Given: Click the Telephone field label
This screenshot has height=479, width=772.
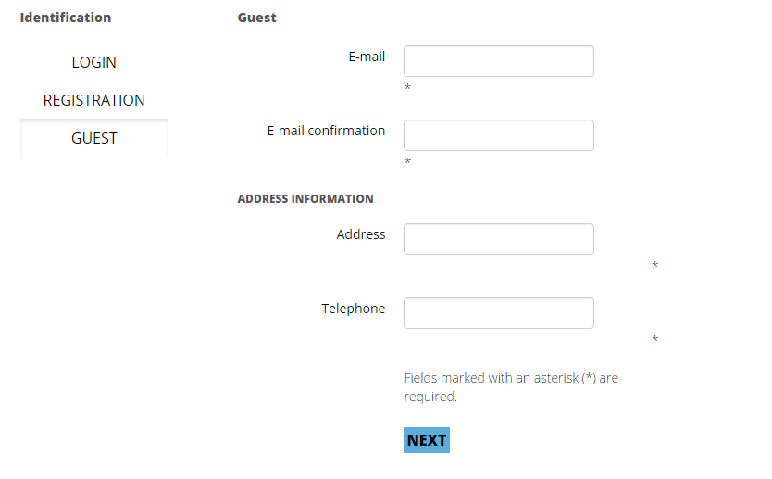Looking at the screenshot, I should [x=354, y=309].
